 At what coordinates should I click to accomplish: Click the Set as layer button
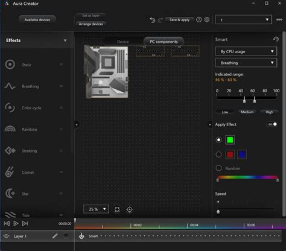coord(91,16)
